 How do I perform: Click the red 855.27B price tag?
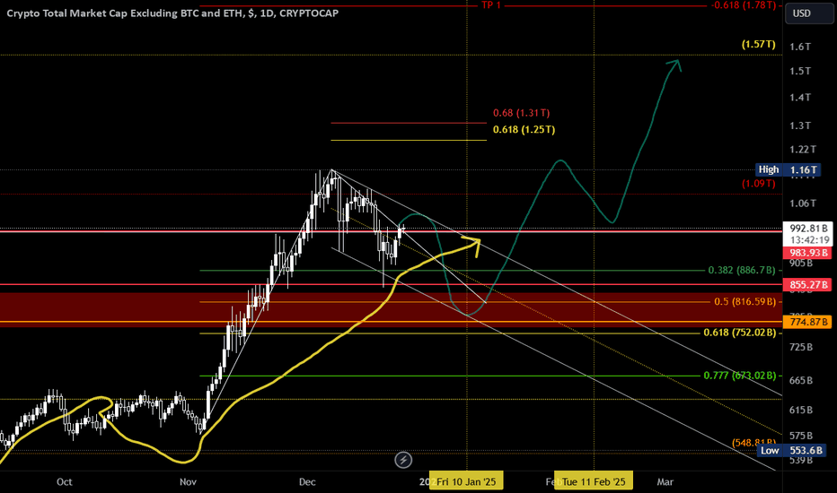click(x=808, y=285)
